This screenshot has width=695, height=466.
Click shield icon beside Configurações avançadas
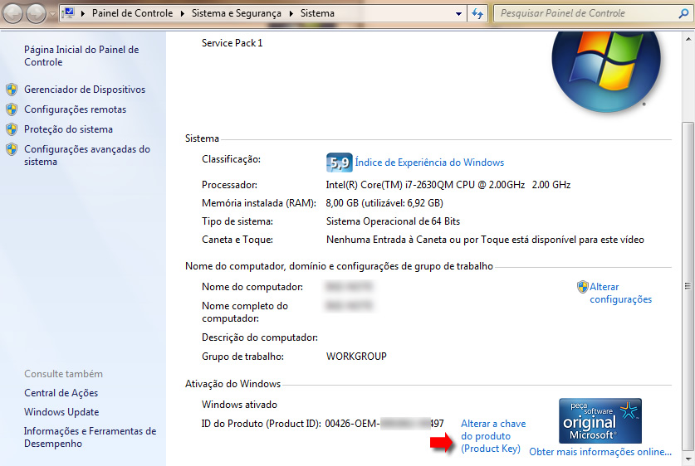pos(12,149)
